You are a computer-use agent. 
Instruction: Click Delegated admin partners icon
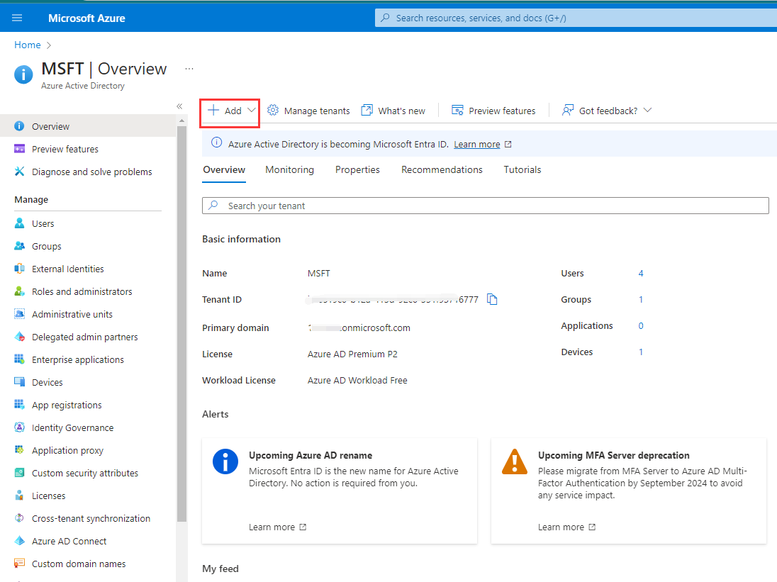19,337
